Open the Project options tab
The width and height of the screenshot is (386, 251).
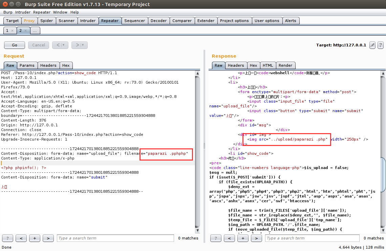pyautogui.click(x=234, y=21)
